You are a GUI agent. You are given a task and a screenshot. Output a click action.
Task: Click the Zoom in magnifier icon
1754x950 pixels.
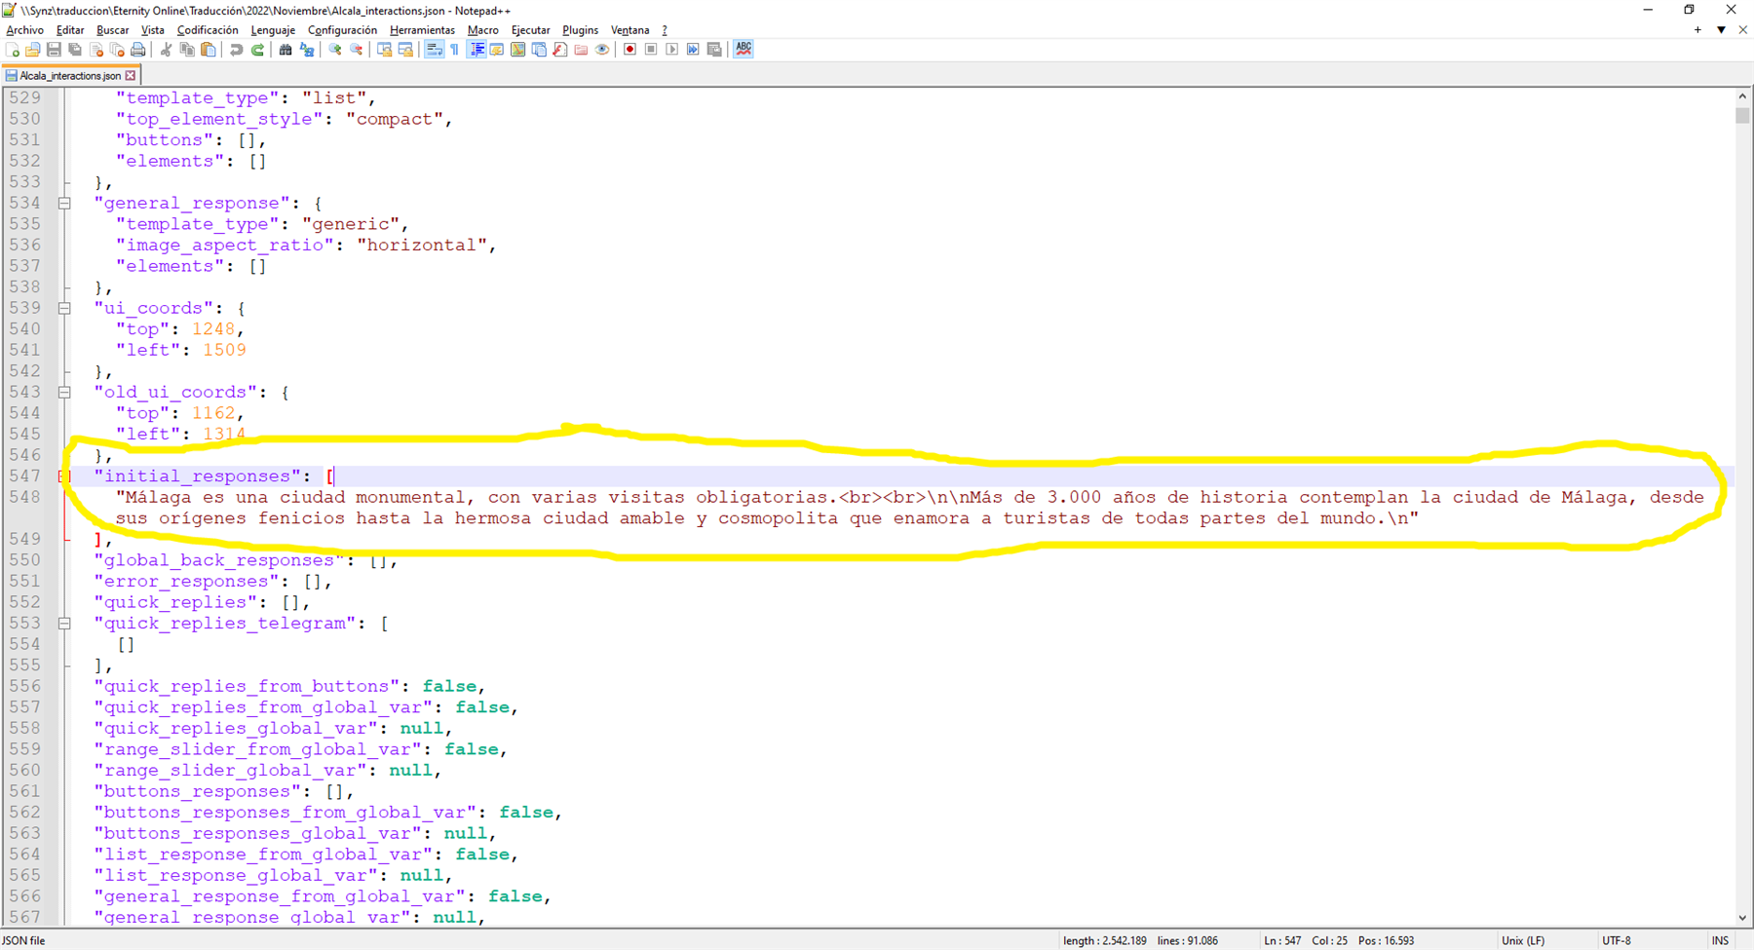pyautogui.click(x=335, y=50)
